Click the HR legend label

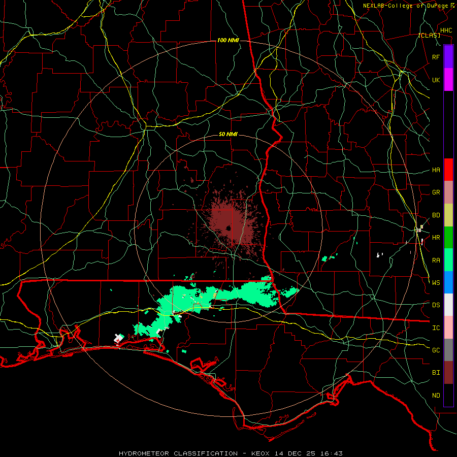click(x=436, y=238)
